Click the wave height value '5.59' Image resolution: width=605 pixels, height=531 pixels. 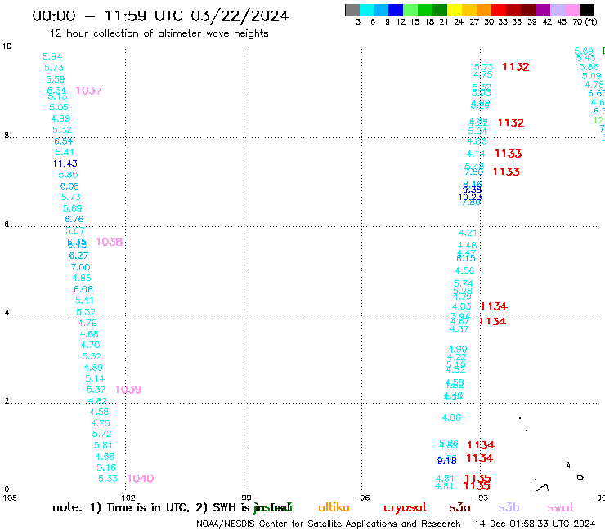pyautogui.click(x=56, y=79)
